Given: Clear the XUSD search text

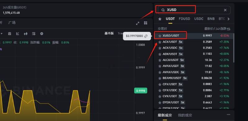Looking at the screenshot, I should click(225, 10).
